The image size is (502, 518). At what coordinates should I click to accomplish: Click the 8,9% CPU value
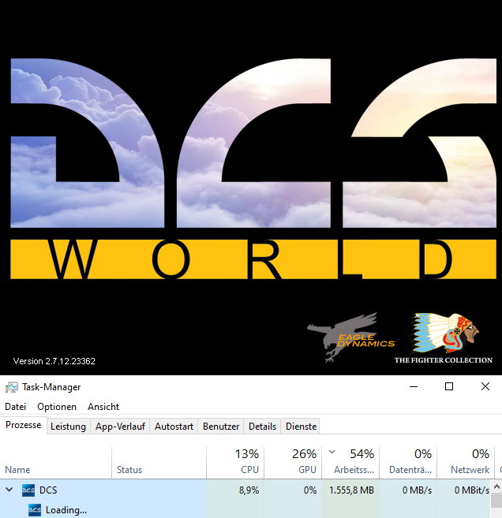pyautogui.click(x=249, y=490)
